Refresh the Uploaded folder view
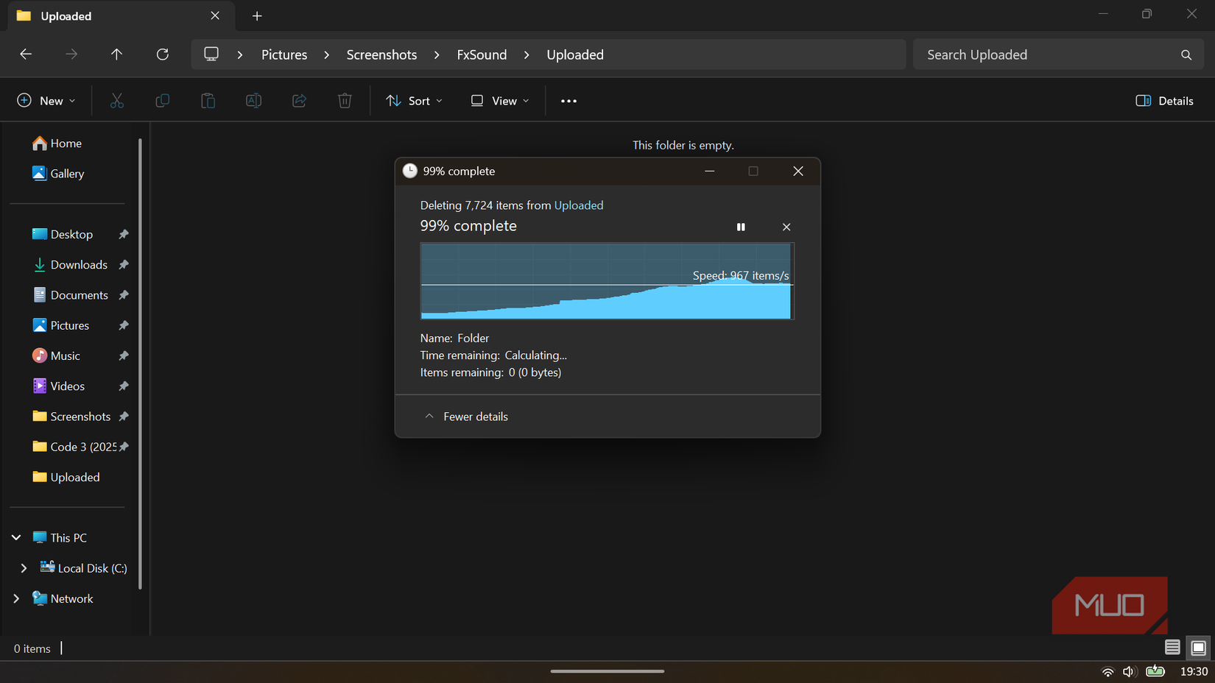Screen dimensions: 1215x683 click(x=163, y=54)
